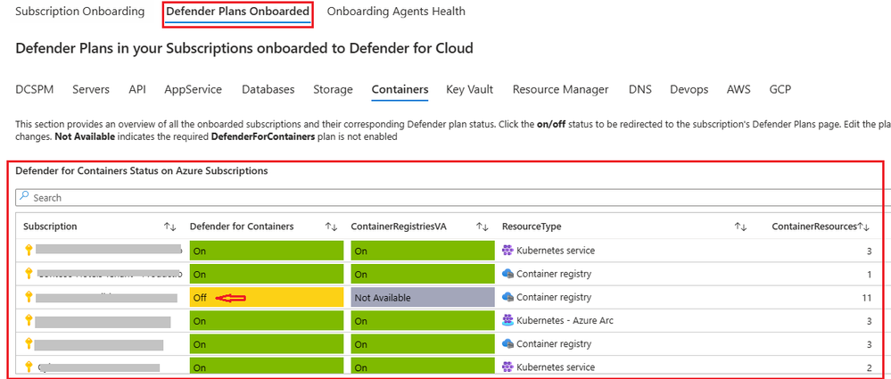Open the GCP plan tab

coord(780,89)
